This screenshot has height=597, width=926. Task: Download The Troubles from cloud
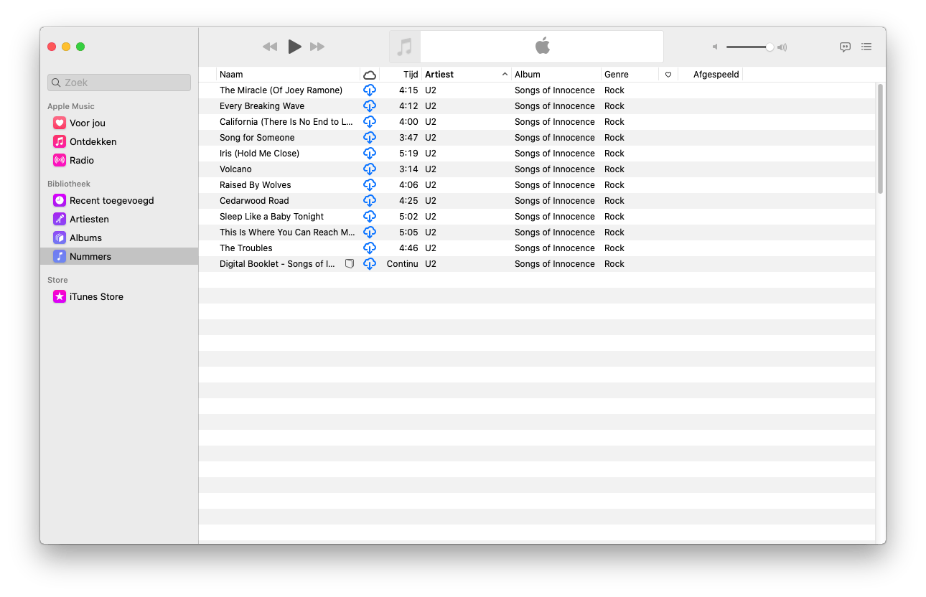point(370,248)
